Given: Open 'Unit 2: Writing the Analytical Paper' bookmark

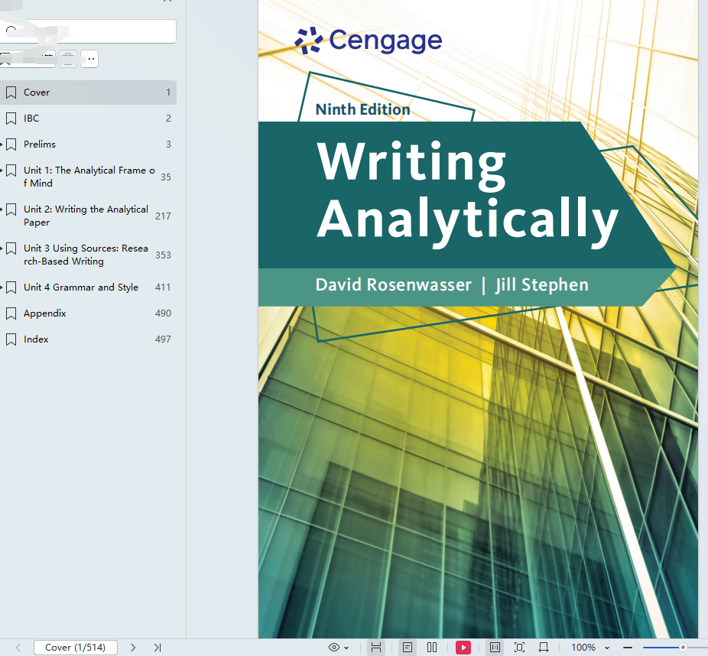Looking at the screenshot, I should 88,216.
